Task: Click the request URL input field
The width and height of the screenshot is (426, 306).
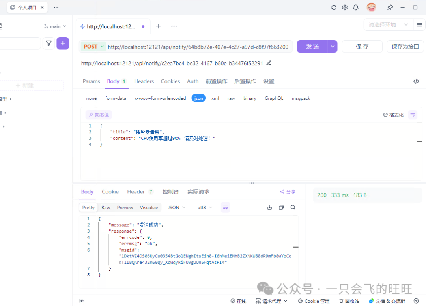Action: click(x=198, y=47)
